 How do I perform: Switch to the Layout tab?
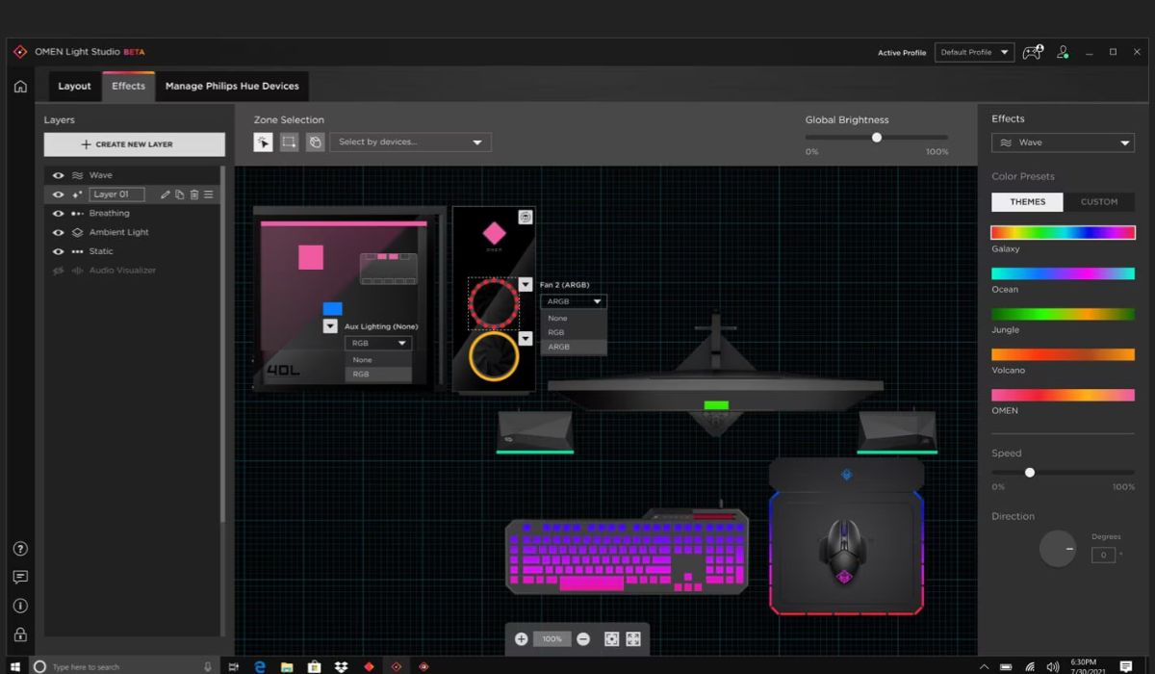pos(74,86)
